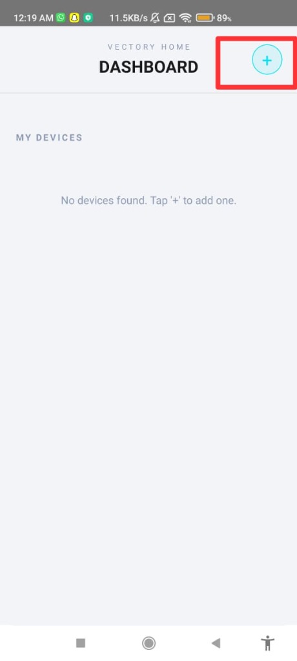Open the accessibility shortcut icon

267,644
